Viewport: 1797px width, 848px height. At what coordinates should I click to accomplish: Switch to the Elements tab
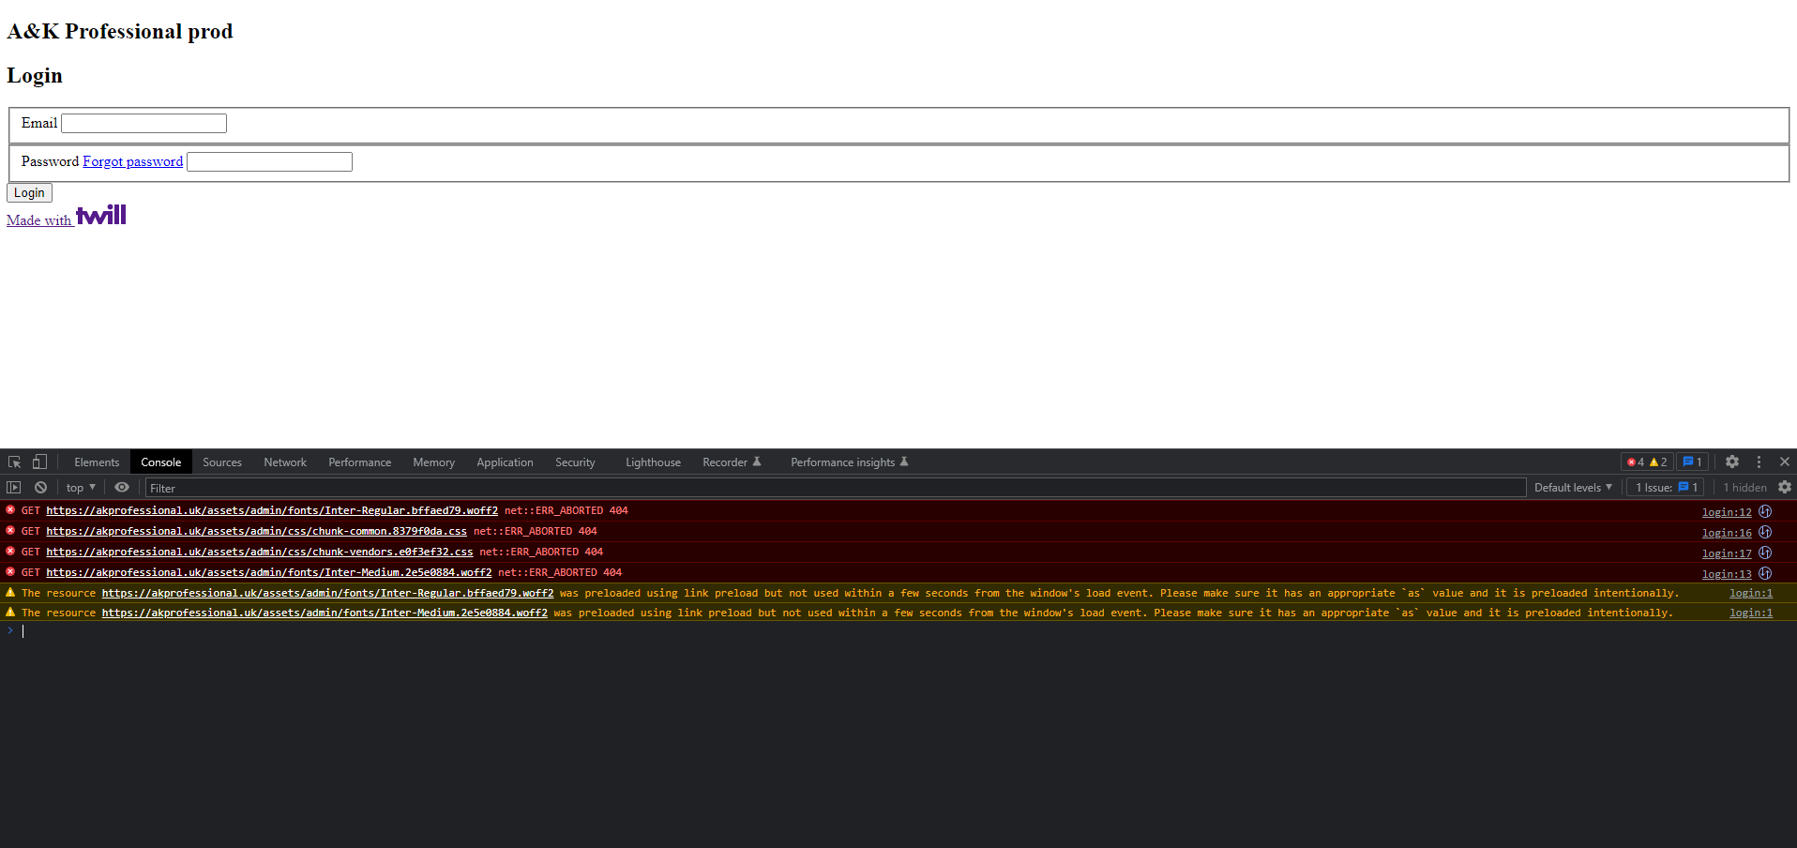coord(97,462)
